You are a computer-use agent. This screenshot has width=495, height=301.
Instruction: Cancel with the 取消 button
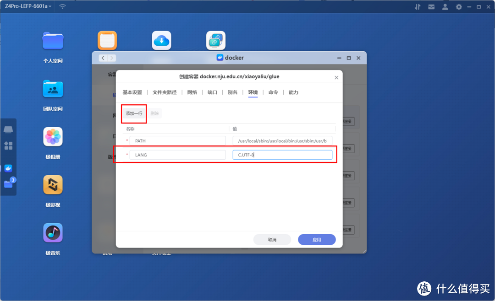coord(272,240)
